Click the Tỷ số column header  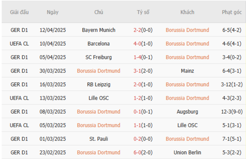pos(143,12)
